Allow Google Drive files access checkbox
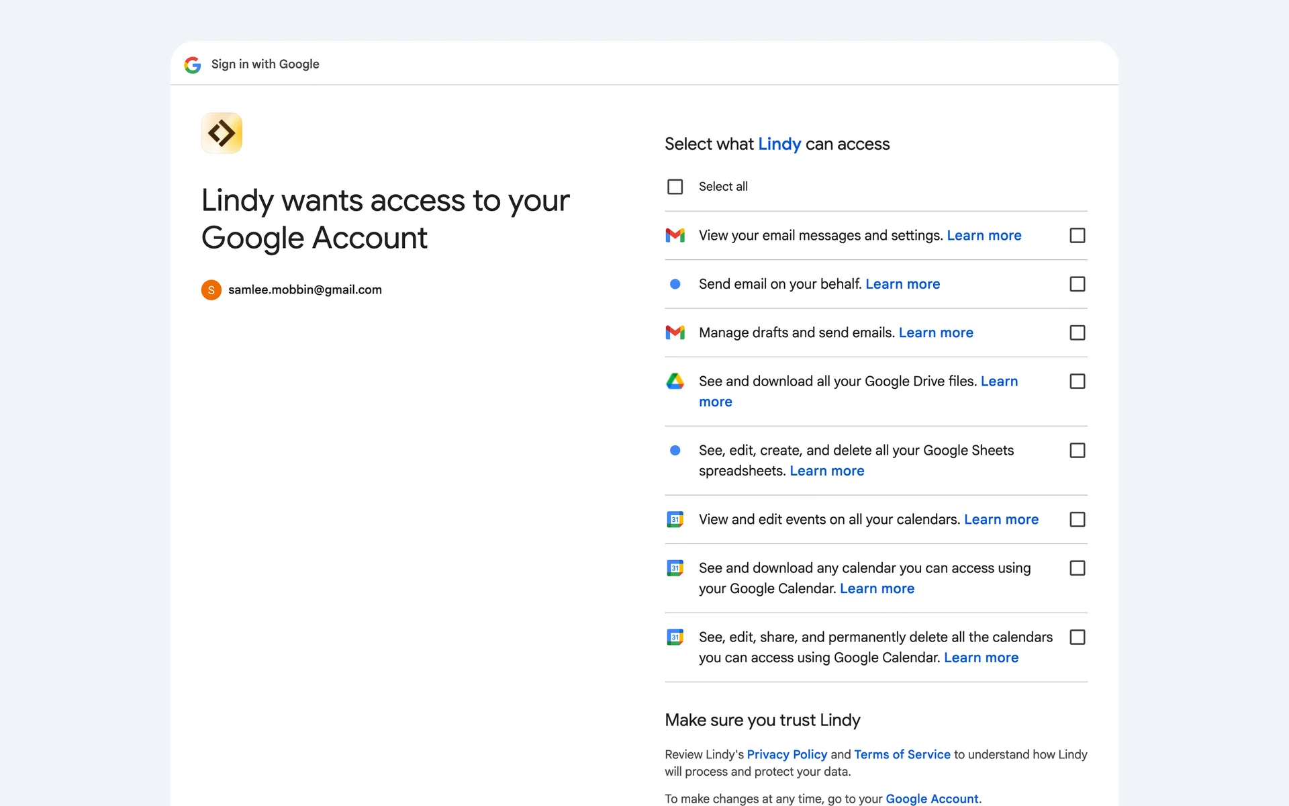Viewport: 1289px width, 806px height. 1077,382
